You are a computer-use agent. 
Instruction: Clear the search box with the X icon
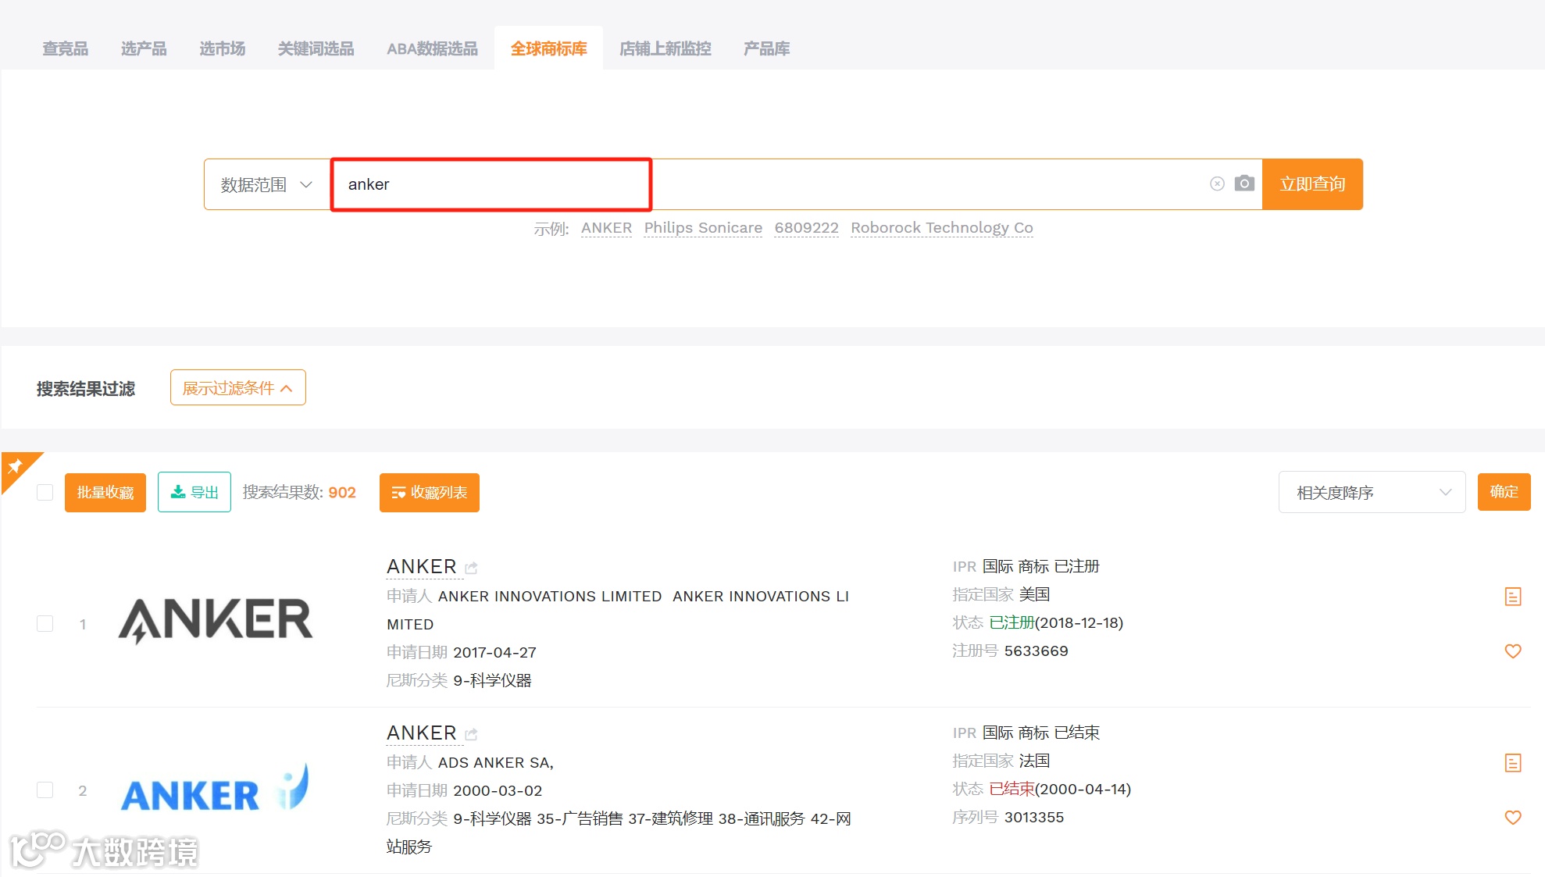pyautogui.click(x=1217, y=184)
